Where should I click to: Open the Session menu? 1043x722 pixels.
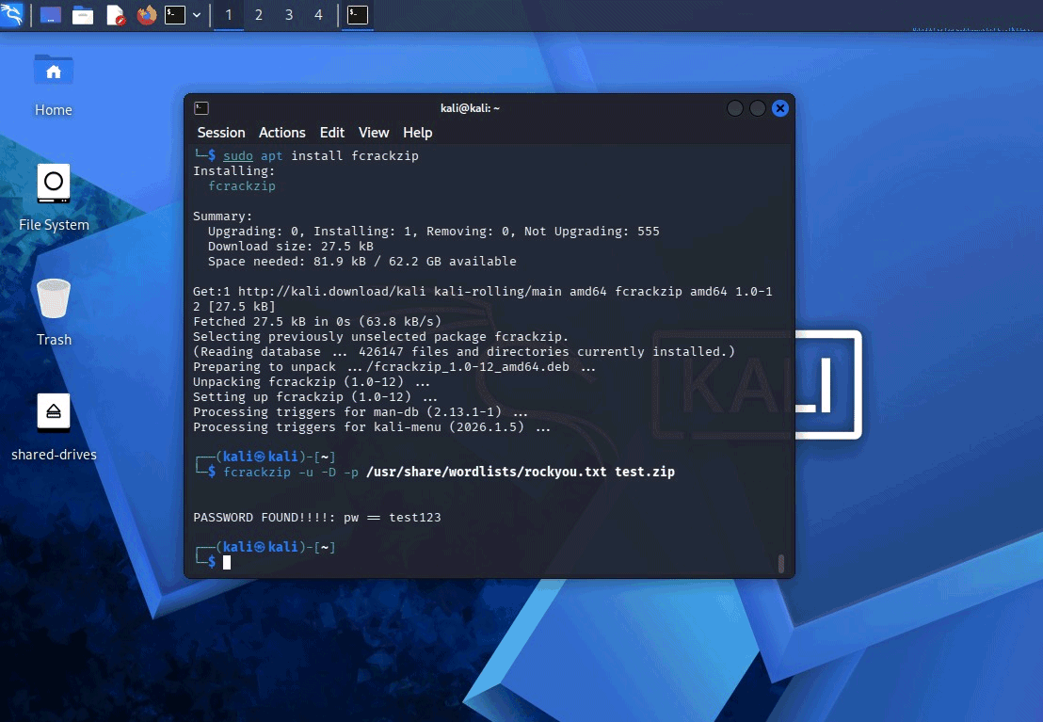coord(220,133)
